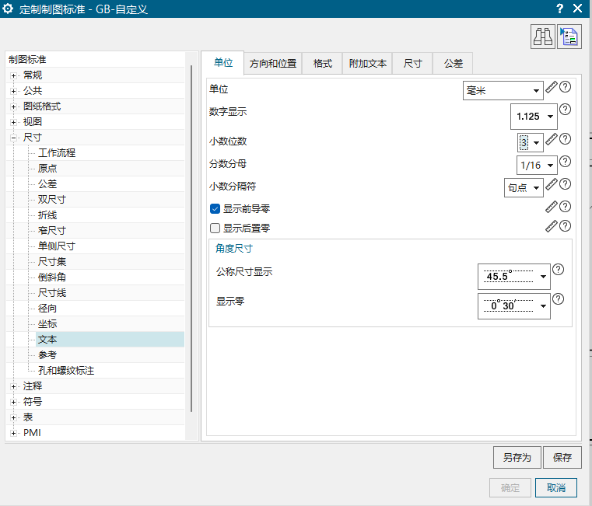Click ruler icon next to 小数位数
The image size is (592, 506).
(x=552, y=139)
